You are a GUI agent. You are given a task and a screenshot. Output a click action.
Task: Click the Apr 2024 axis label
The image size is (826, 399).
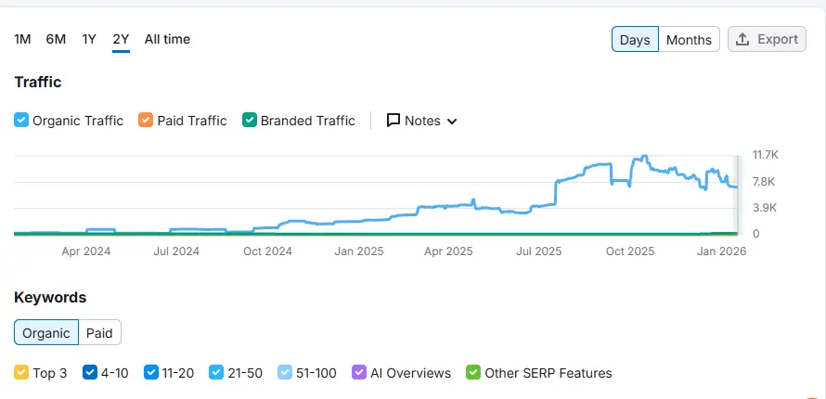86,251
